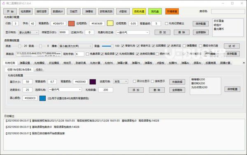The height and width of the screenshot is (155, 247).
Task: Switch to the 礼物PK tab
Action: (109, 63)
